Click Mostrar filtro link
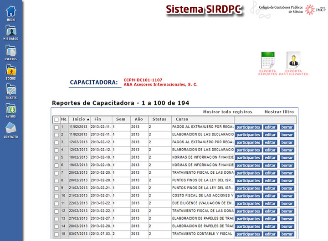Screen dimensions: 328x241 [279, 111]
